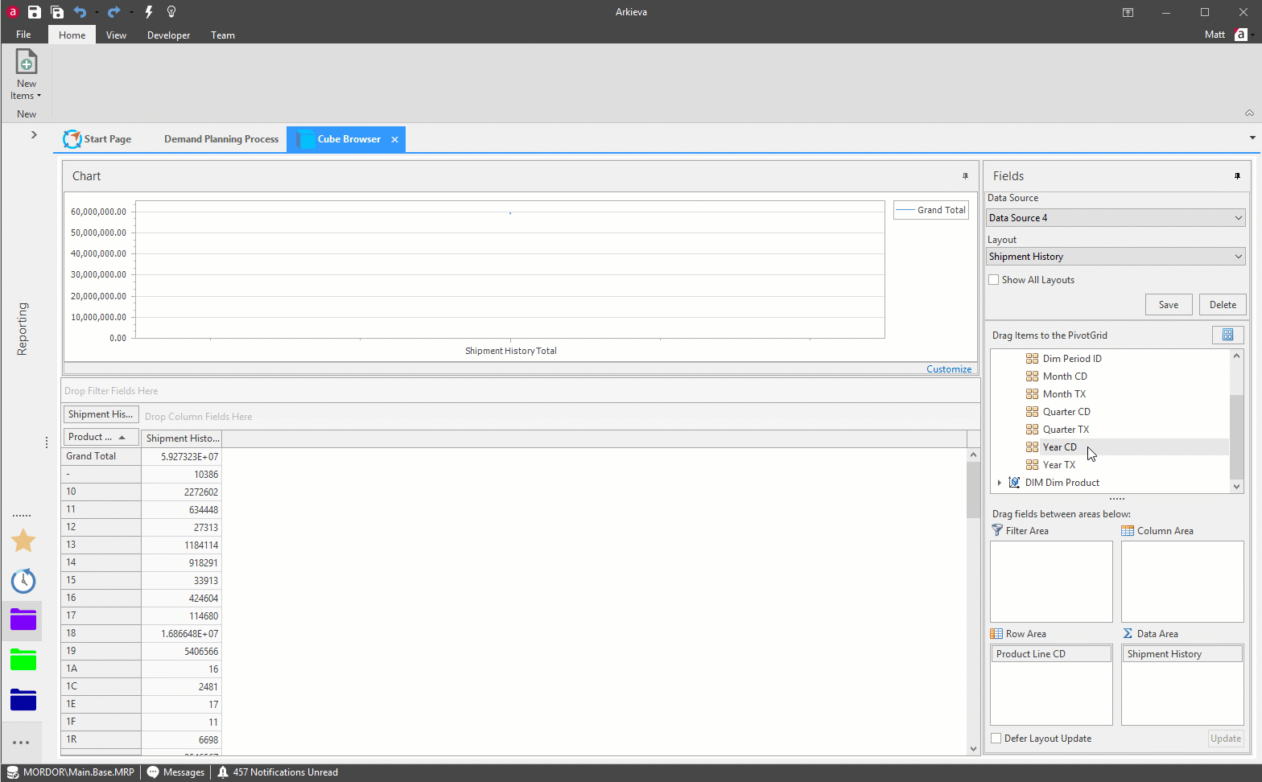The width and height of the screenshot is (1262, 782).
Task: Click the DIM Dim Product dimension icon
Action: 1014,483
